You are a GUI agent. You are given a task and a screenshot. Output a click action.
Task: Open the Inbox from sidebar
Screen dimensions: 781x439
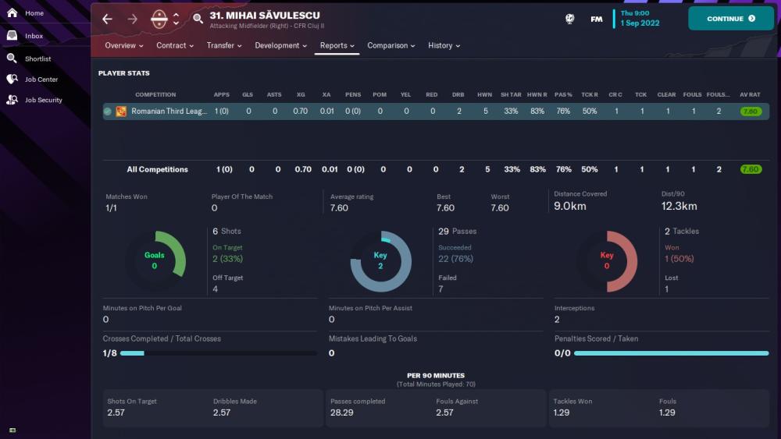(x=34, y=36)
